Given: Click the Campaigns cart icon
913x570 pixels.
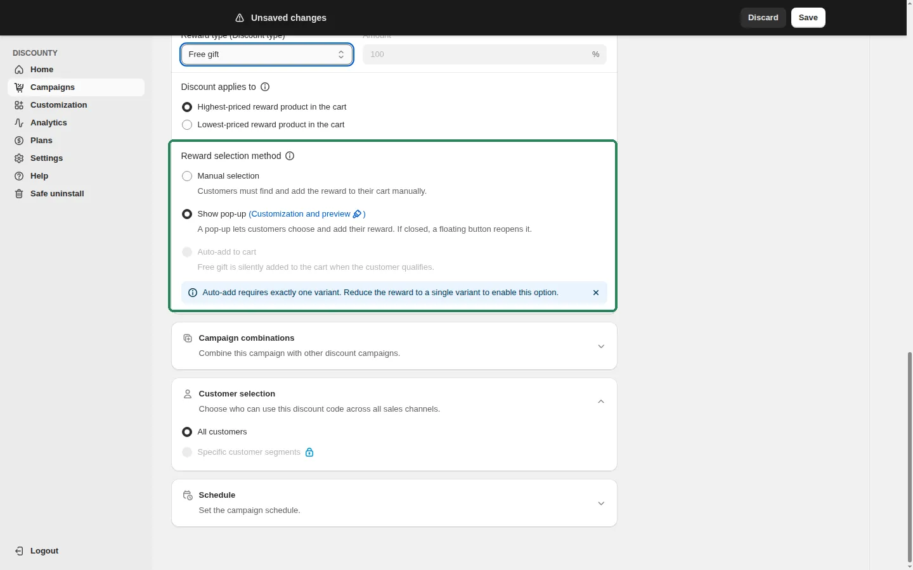Looking at the screenshot, I should [x=19, y=87].
